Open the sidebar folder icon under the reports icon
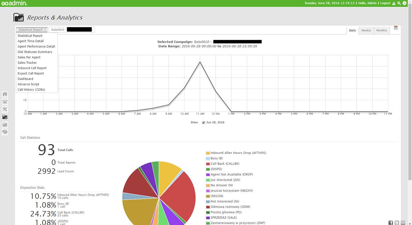This screenshot has height=225, width=412. (5, 124)
